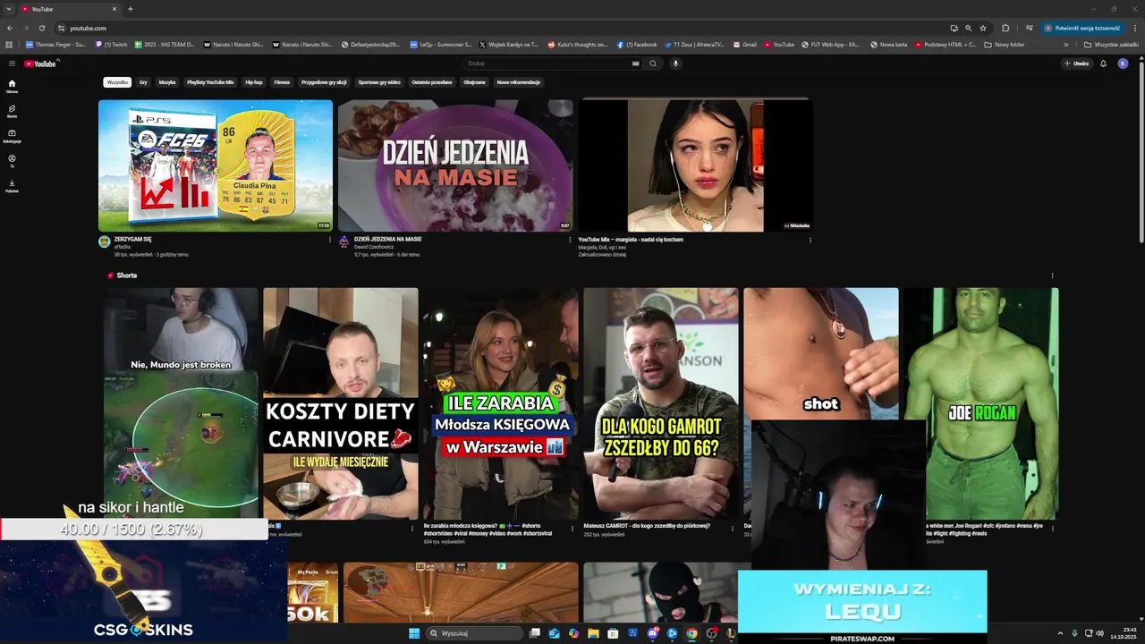Open Główna in the left sidebar
Image resolution: width=1145 pixels, height=644 pixels.
point(12,86)
